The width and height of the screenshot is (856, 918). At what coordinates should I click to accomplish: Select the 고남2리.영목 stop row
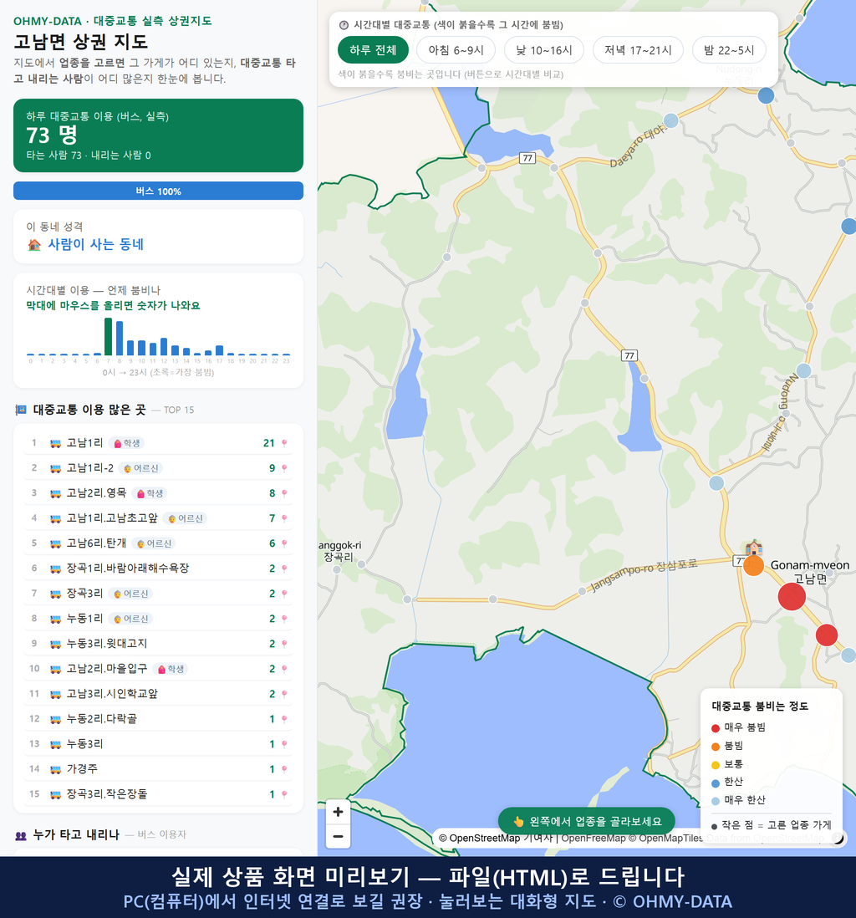[x=158, y=493]
